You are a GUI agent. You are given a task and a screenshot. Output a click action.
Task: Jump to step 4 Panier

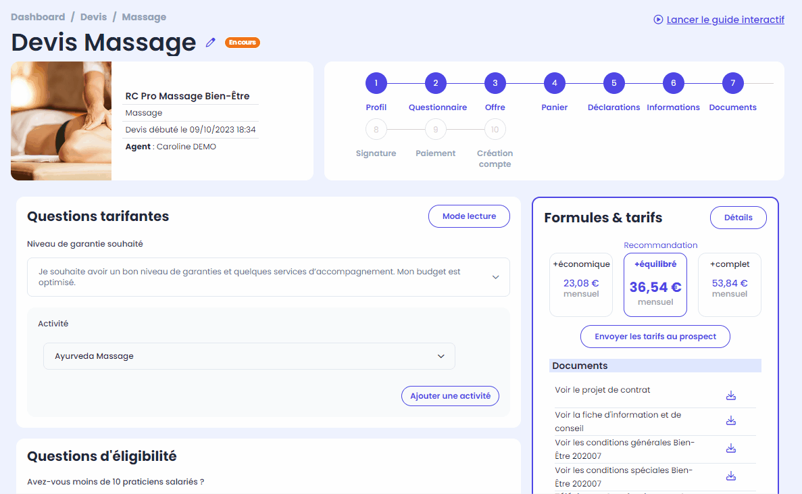click(x=555, y=83)
